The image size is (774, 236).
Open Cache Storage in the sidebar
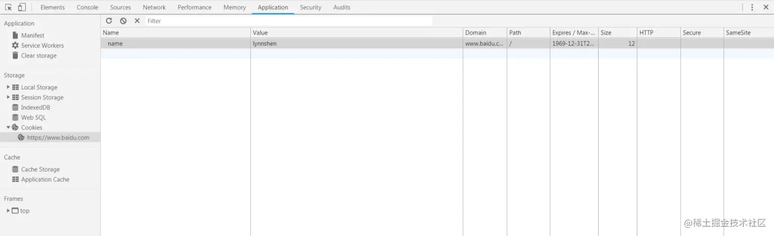pyautogui.click(x=40, y=169)
